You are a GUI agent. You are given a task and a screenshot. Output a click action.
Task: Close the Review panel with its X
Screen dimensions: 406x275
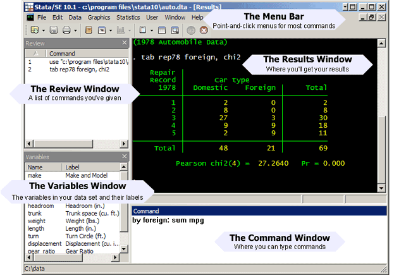125,42
